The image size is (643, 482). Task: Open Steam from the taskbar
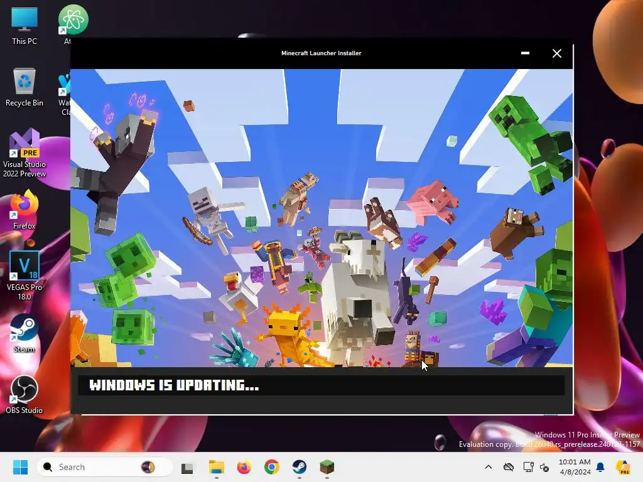[300, 467]
